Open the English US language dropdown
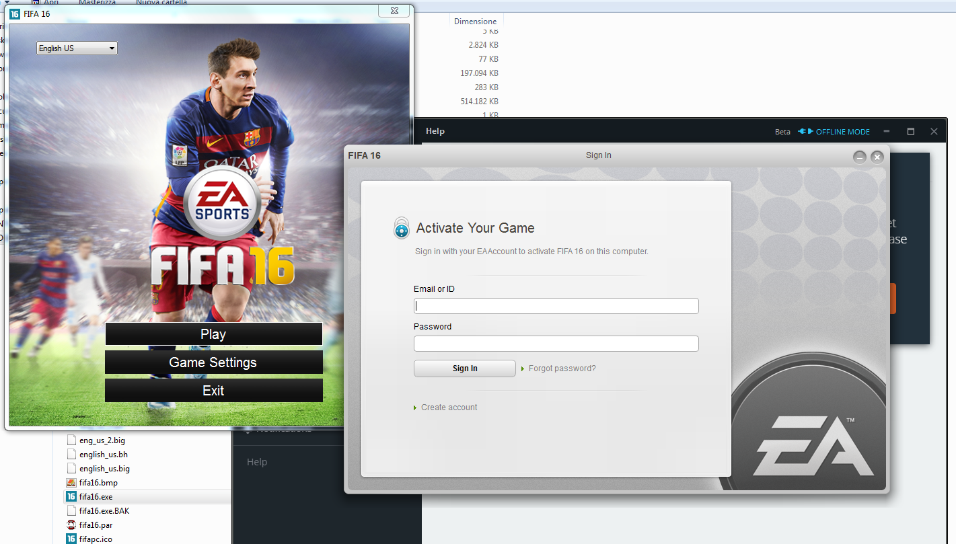This screenshot has width=956, height=544. click(77, 48)
